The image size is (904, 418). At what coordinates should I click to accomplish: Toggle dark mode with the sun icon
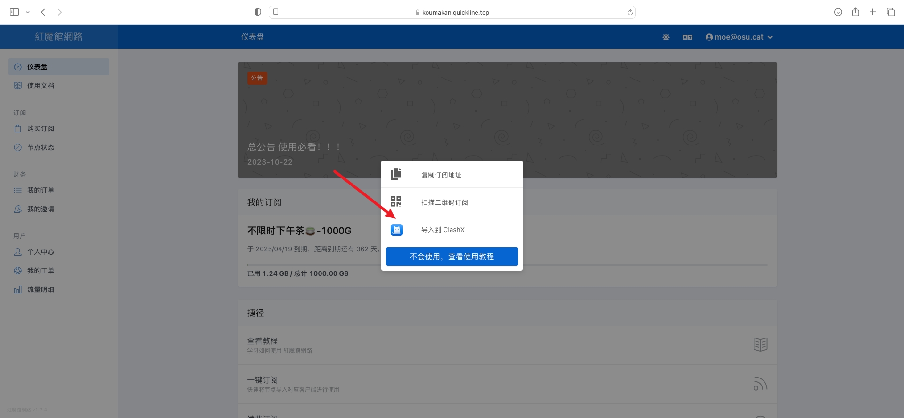666,37
